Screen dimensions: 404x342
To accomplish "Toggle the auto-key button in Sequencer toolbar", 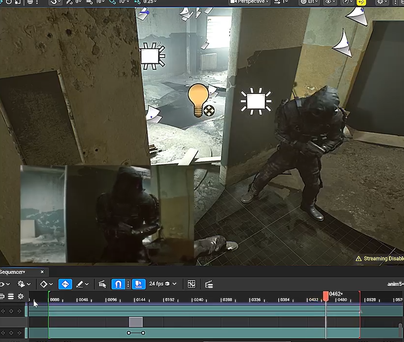I will 65,284.
